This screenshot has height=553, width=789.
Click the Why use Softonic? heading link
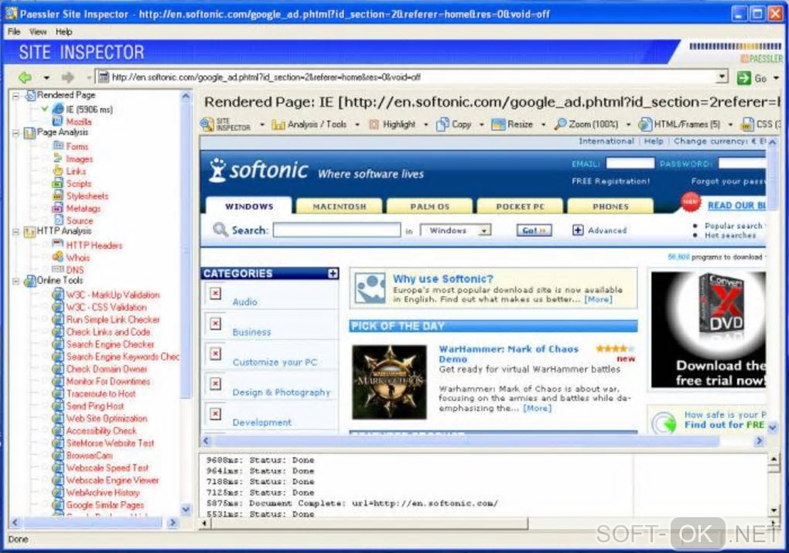click(442, 278)
